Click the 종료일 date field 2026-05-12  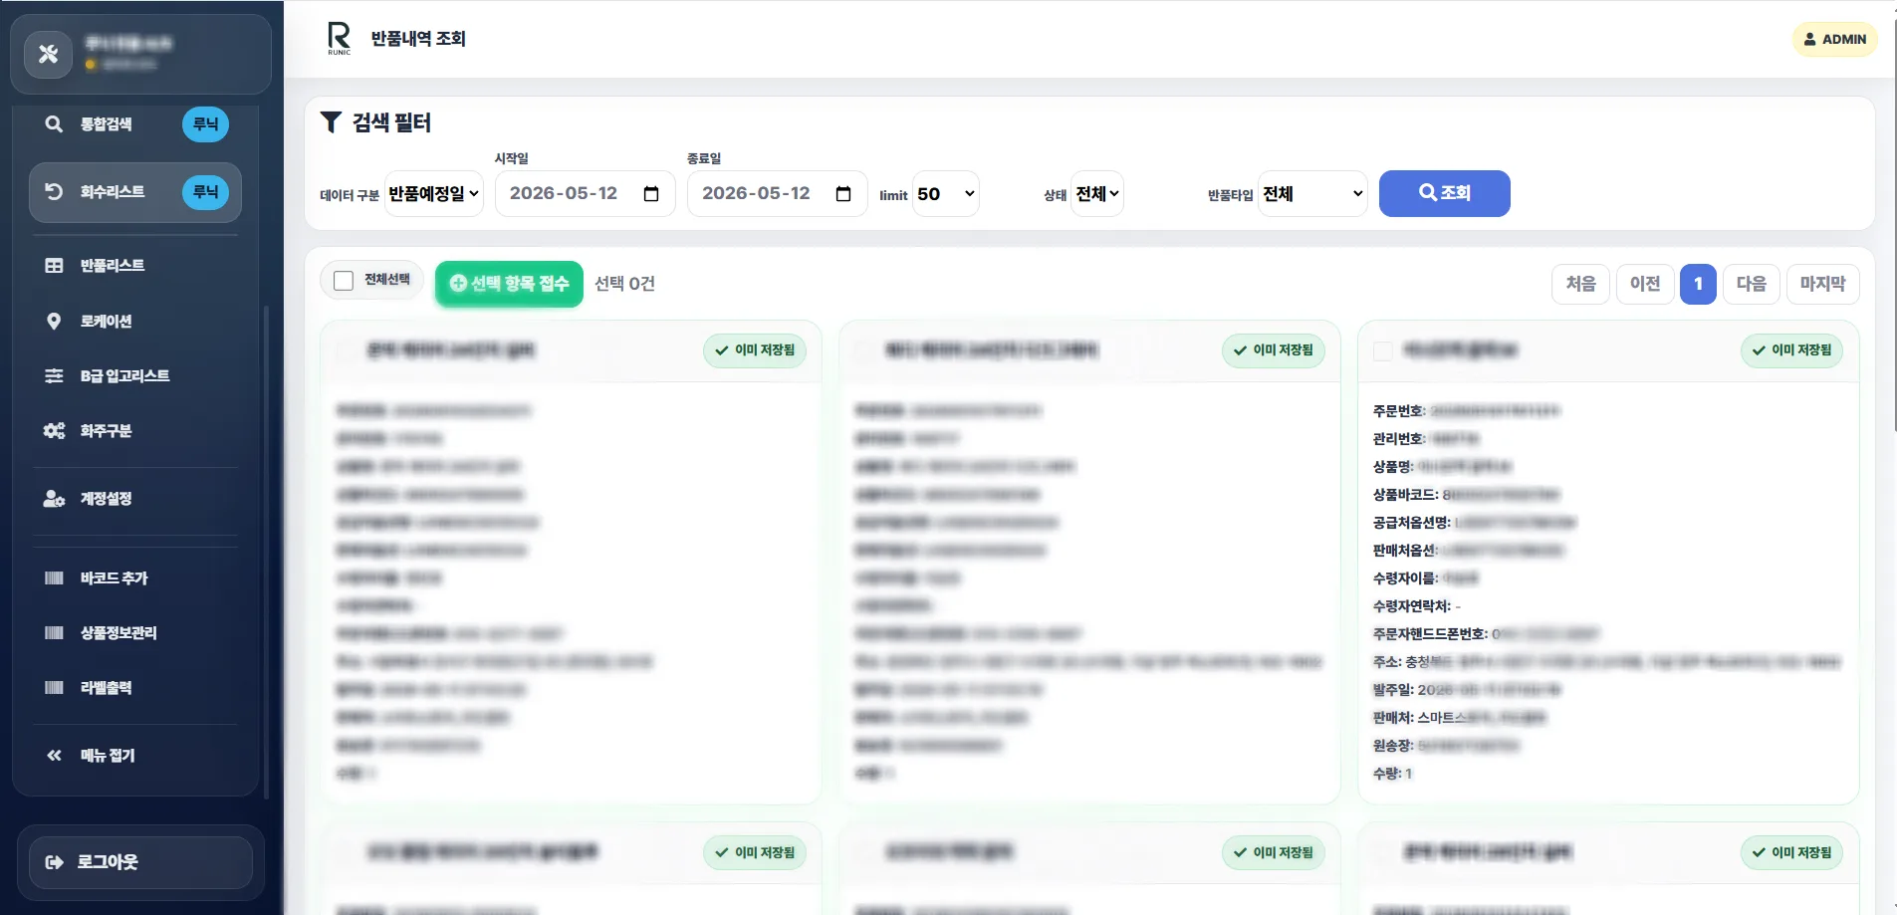(x=777, y=194)
